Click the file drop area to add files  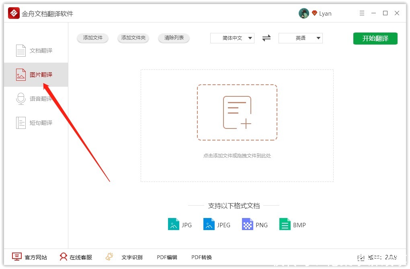tap(237, 112)
